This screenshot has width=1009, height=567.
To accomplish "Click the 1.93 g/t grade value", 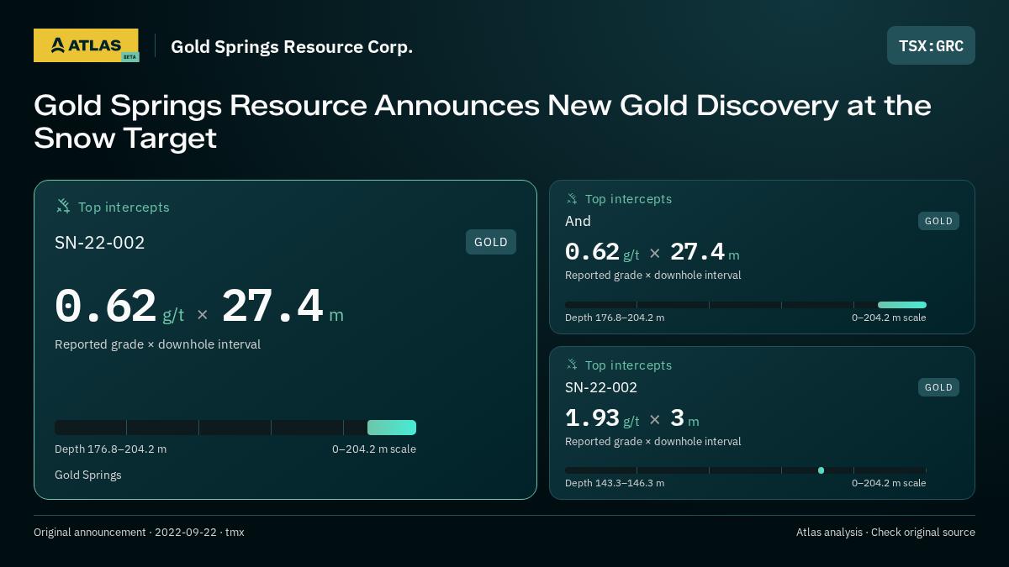I will point(602,418).
